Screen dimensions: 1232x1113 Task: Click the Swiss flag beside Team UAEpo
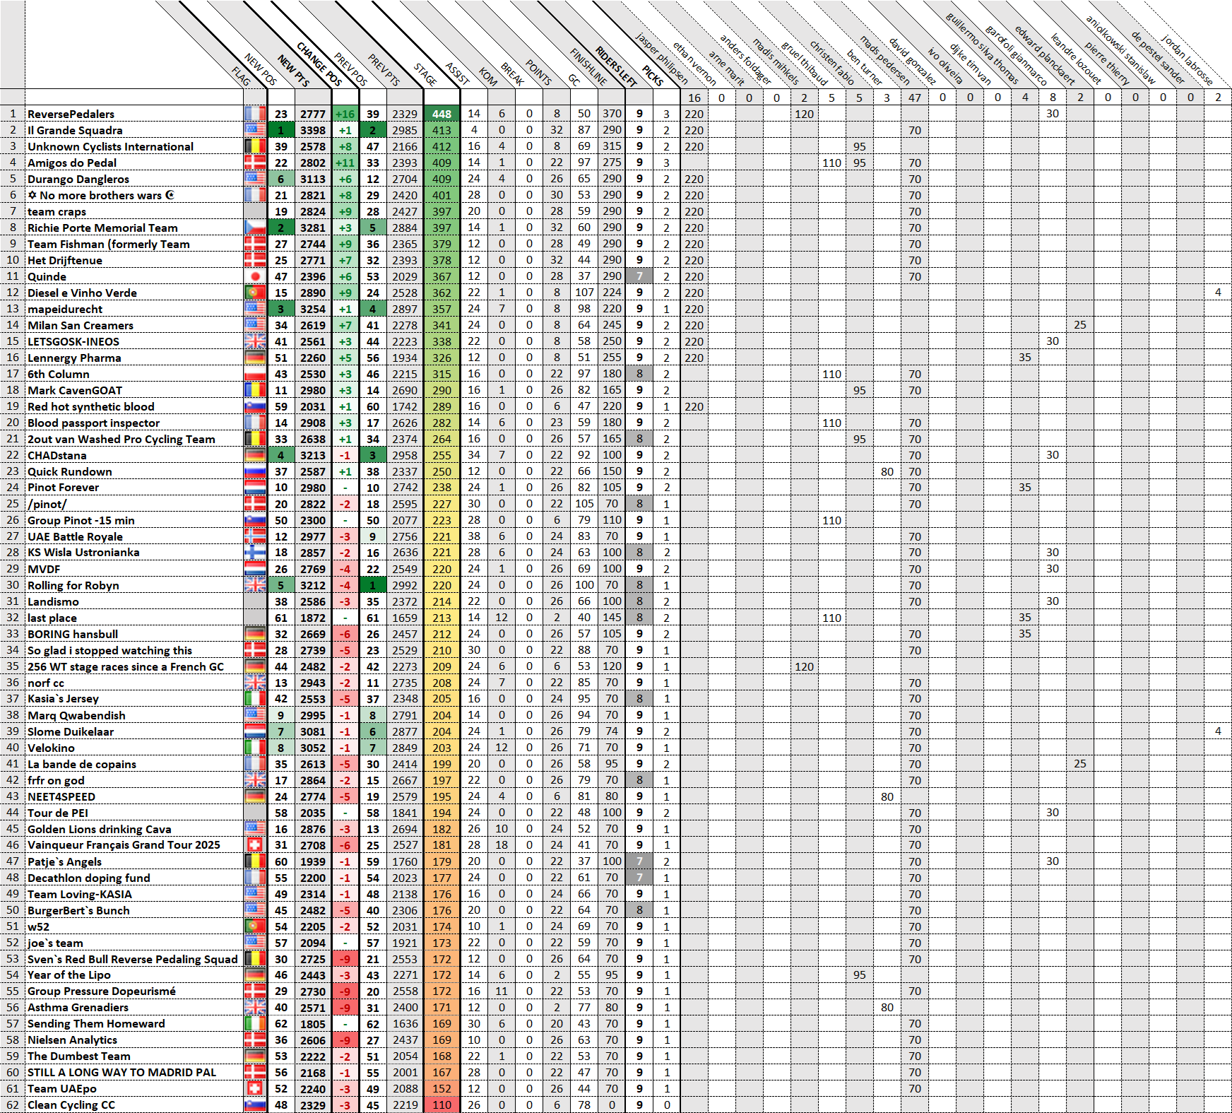(255, 1089)
